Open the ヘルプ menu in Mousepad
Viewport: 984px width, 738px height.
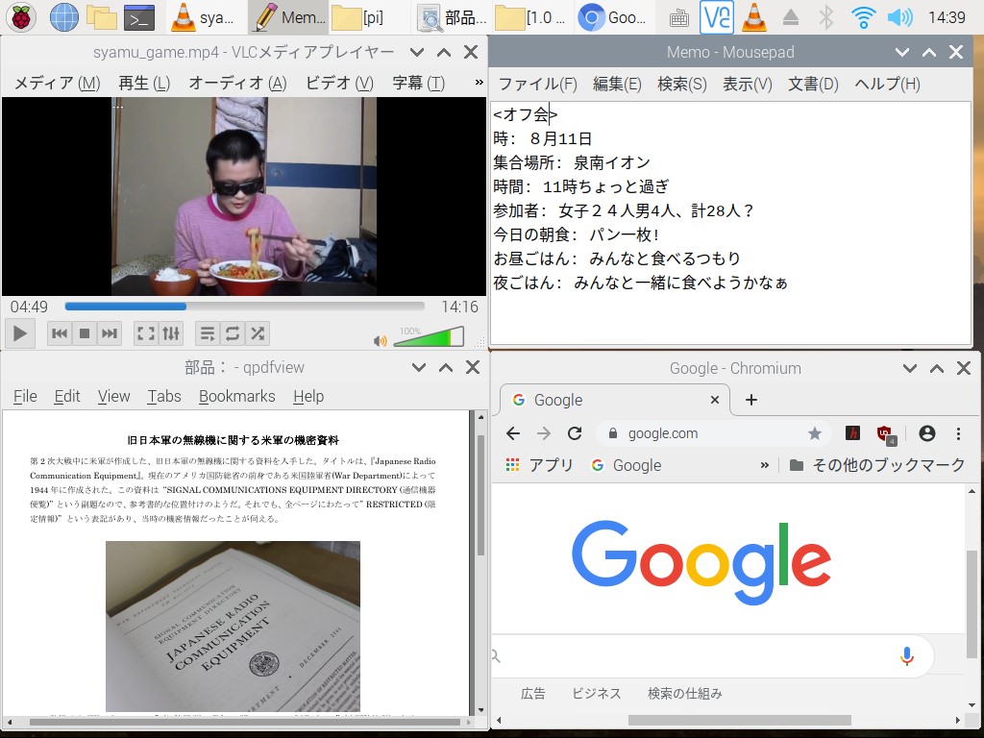tap(887, 85)
